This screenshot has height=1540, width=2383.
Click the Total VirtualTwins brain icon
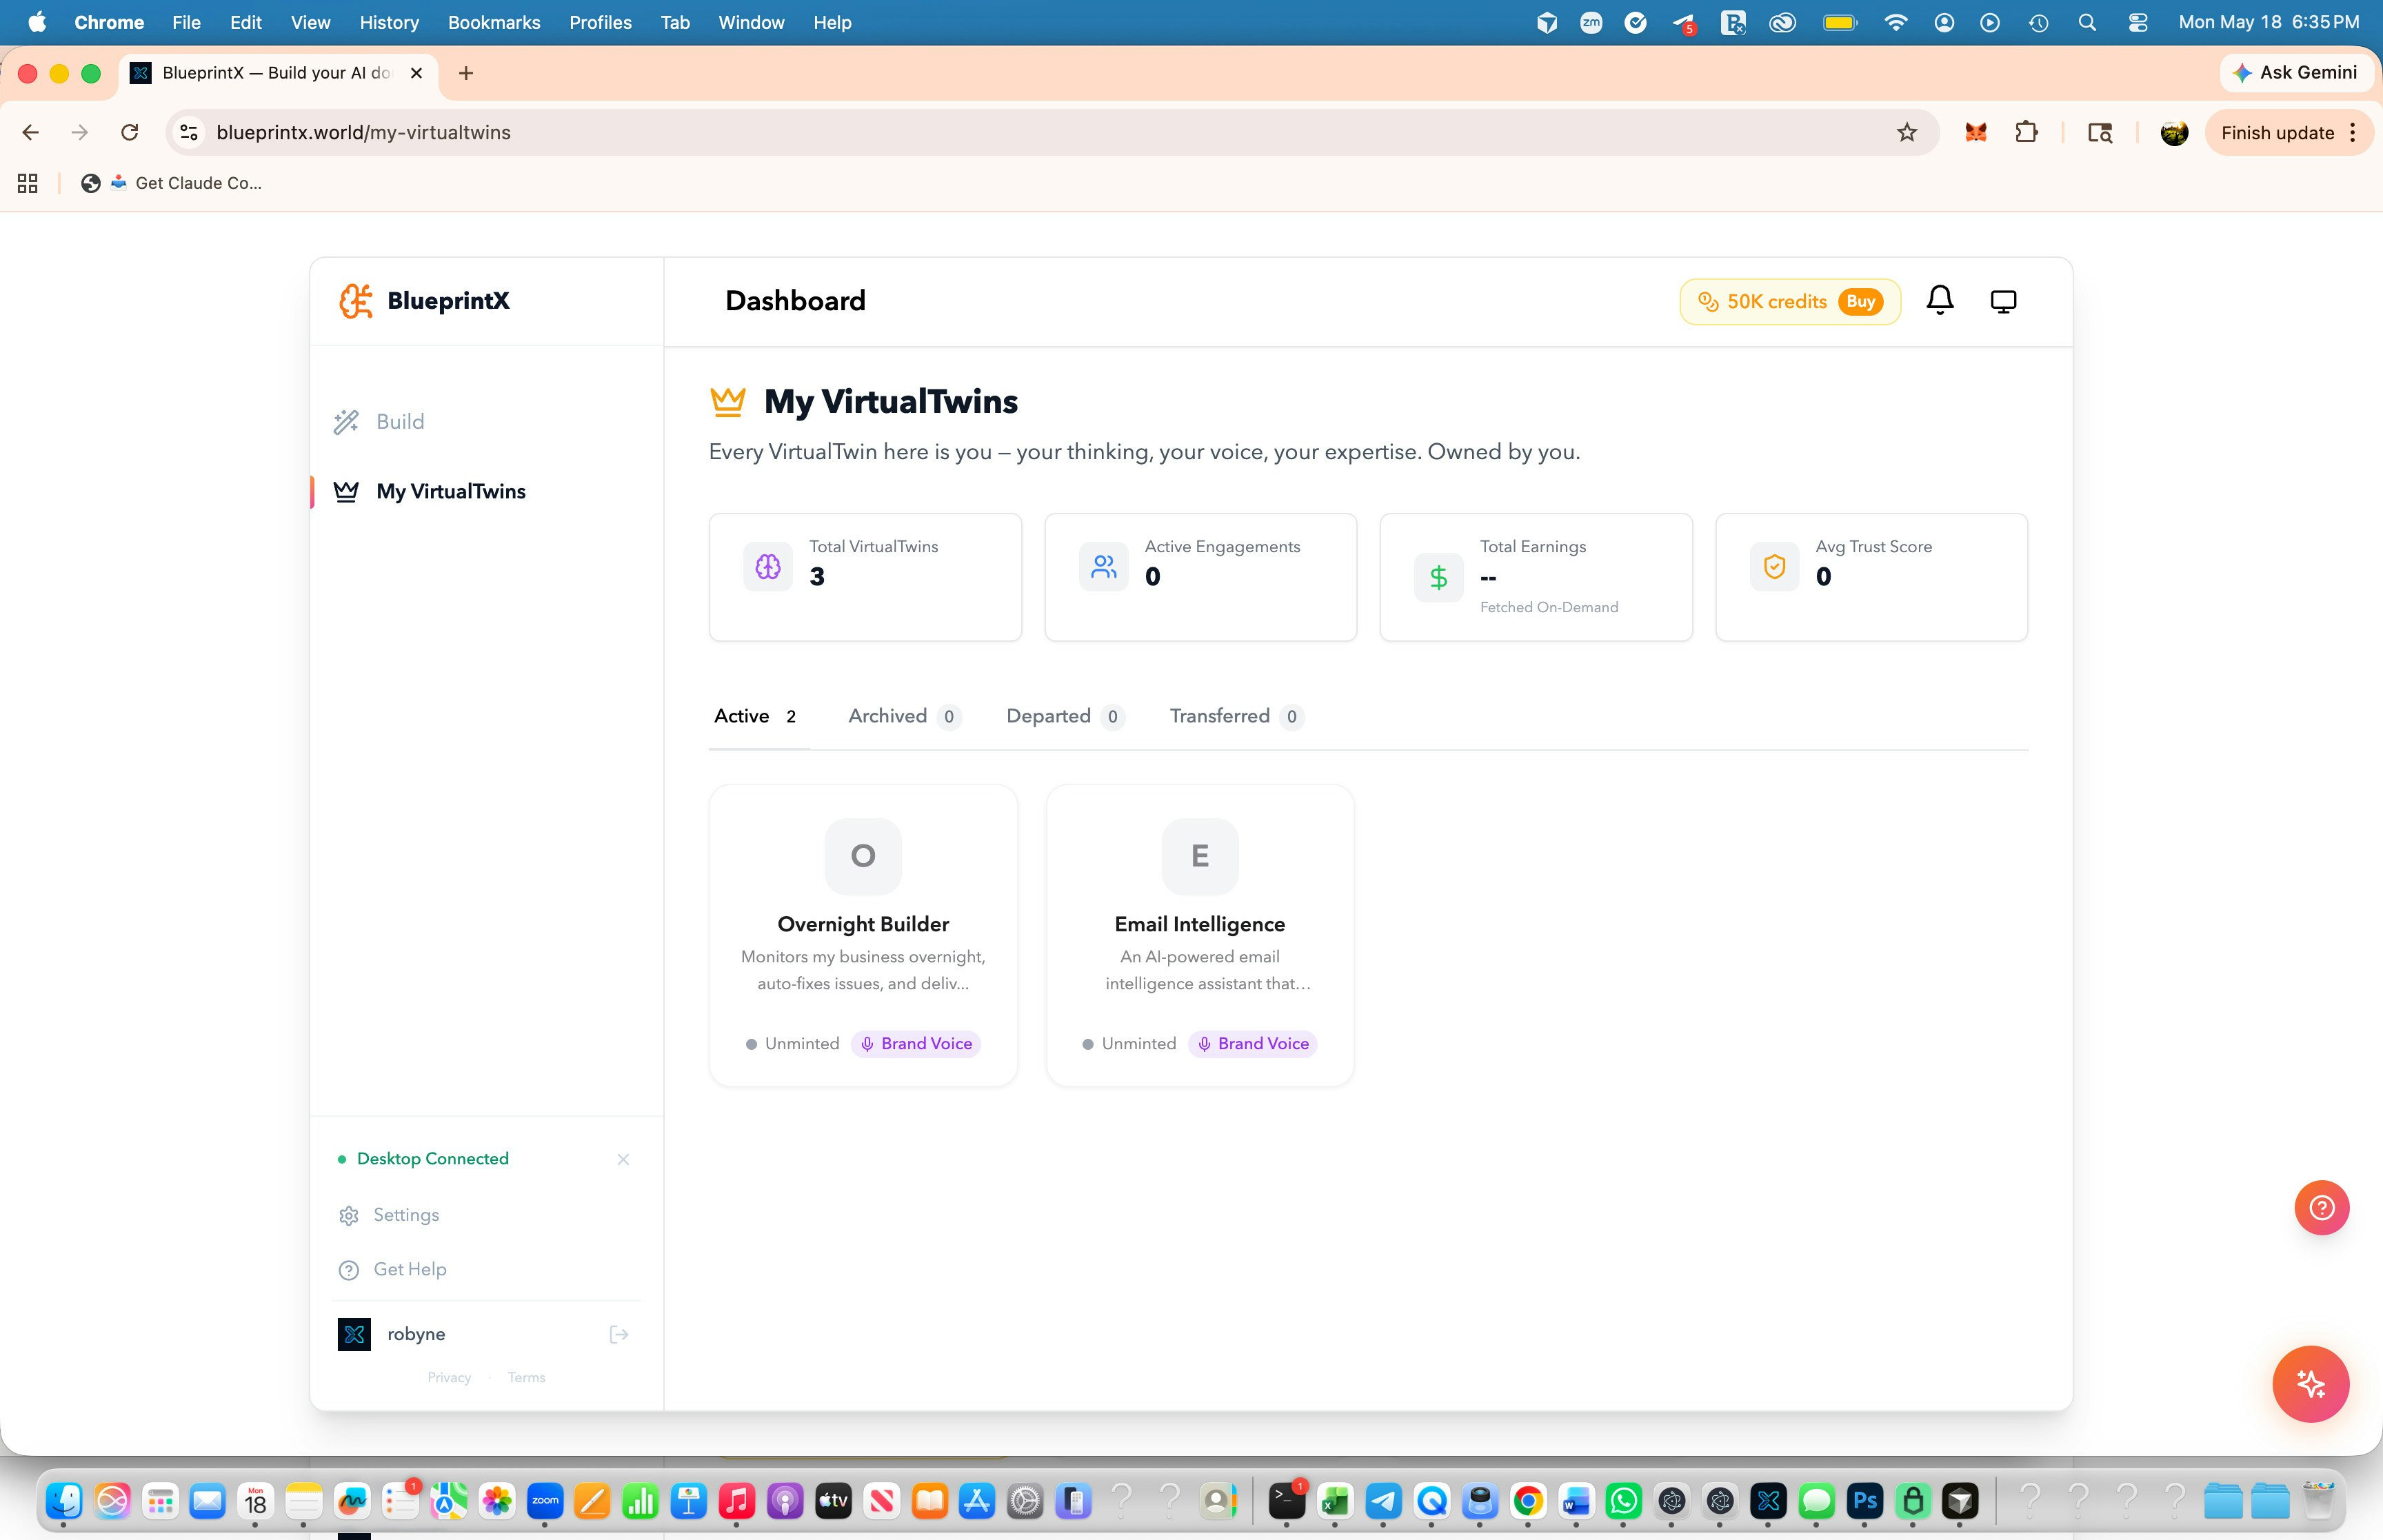768,567
